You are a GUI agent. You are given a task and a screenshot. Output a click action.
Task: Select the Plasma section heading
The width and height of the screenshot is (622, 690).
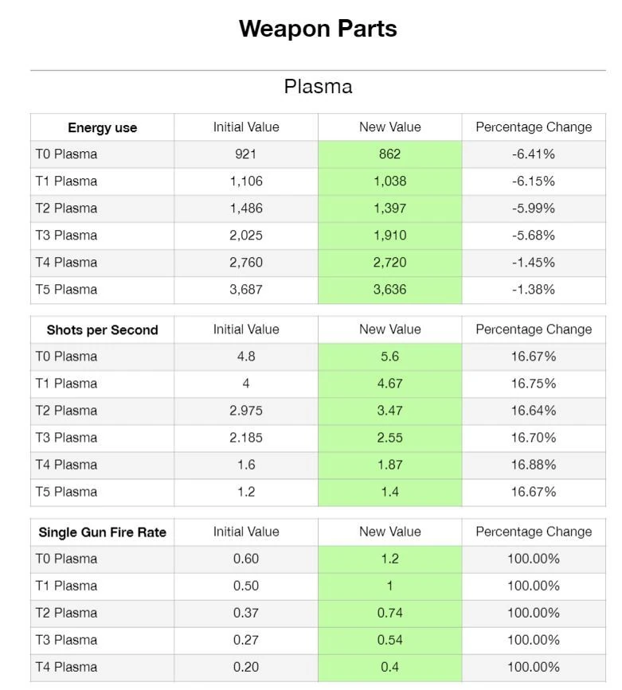[x=318, y=87]
